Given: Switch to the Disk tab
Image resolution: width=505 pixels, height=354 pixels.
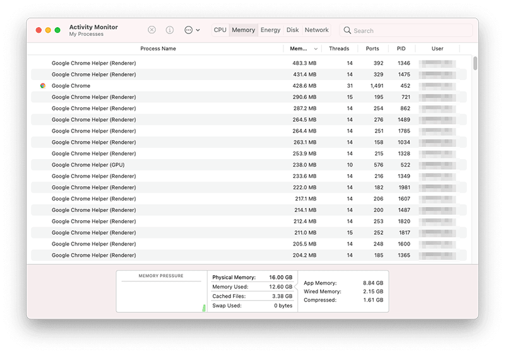Looking at the screenshot, I should [292, 30].
